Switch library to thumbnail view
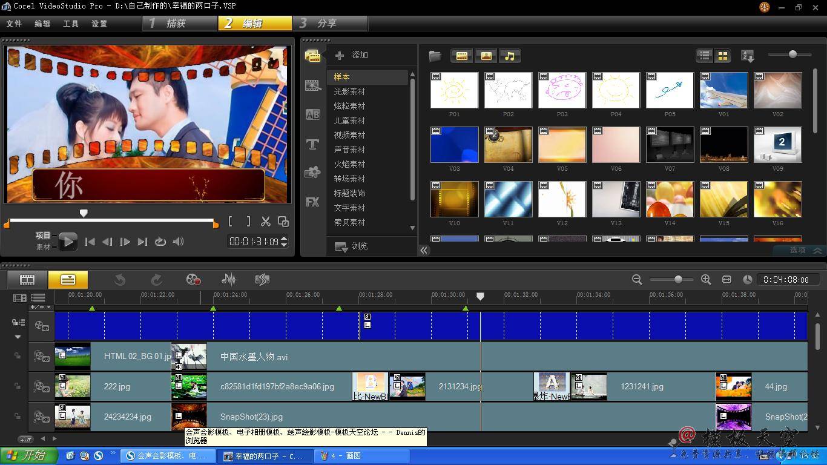This screenshot has height=465, width=827. tap(722, 55)
